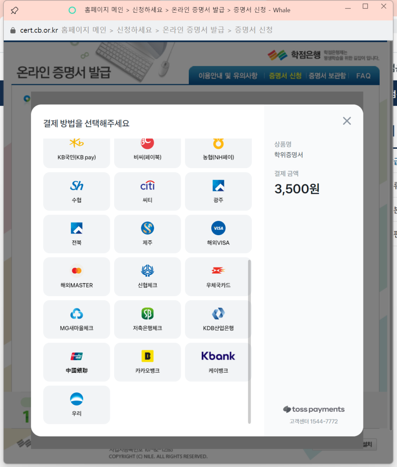Choose 카카오뱅크 card
The width and height of the screenshot is (397, 467).
[x=148, y=362]
